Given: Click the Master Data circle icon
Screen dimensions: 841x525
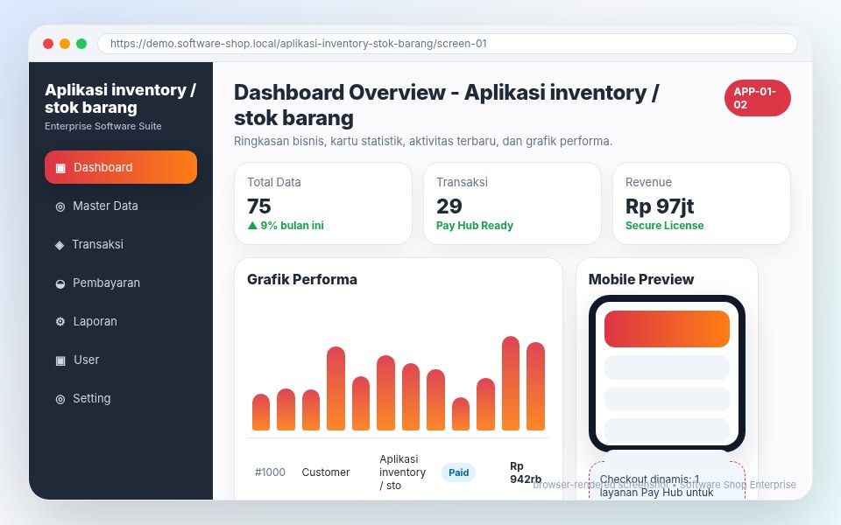Looking at the screenshot, I should (x=60, y=206).
